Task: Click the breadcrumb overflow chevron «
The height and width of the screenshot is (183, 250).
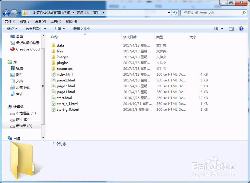Action: [30, 13]
